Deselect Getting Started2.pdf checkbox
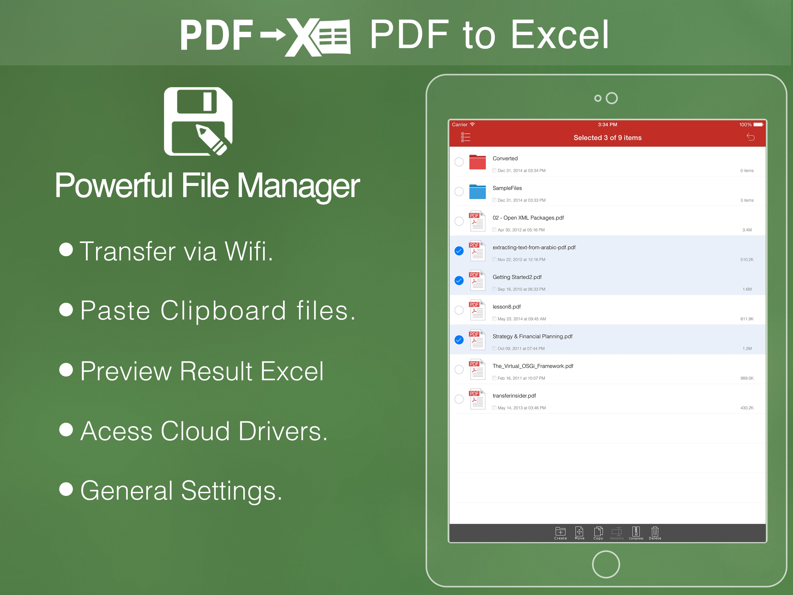This screenshot has height=595, width=793. coord(459,281)
